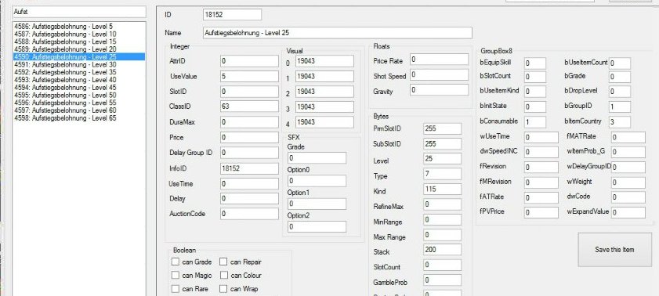Click the SFX Option1 field
The height and width of the screenshot is (296, 659).
coord(317,204)
